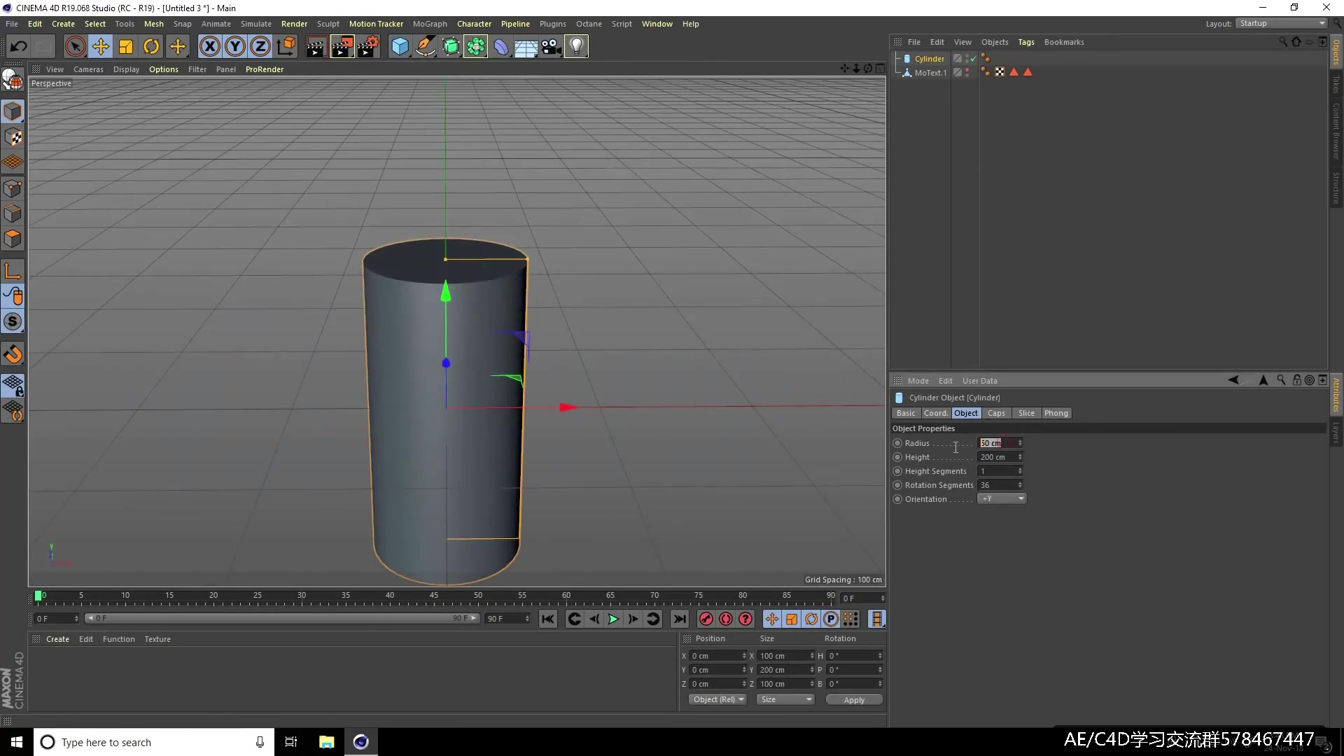Viewport: 1344px width, 756px height.
Task: Select the Cube primitive icon
Action: [400, 46]
